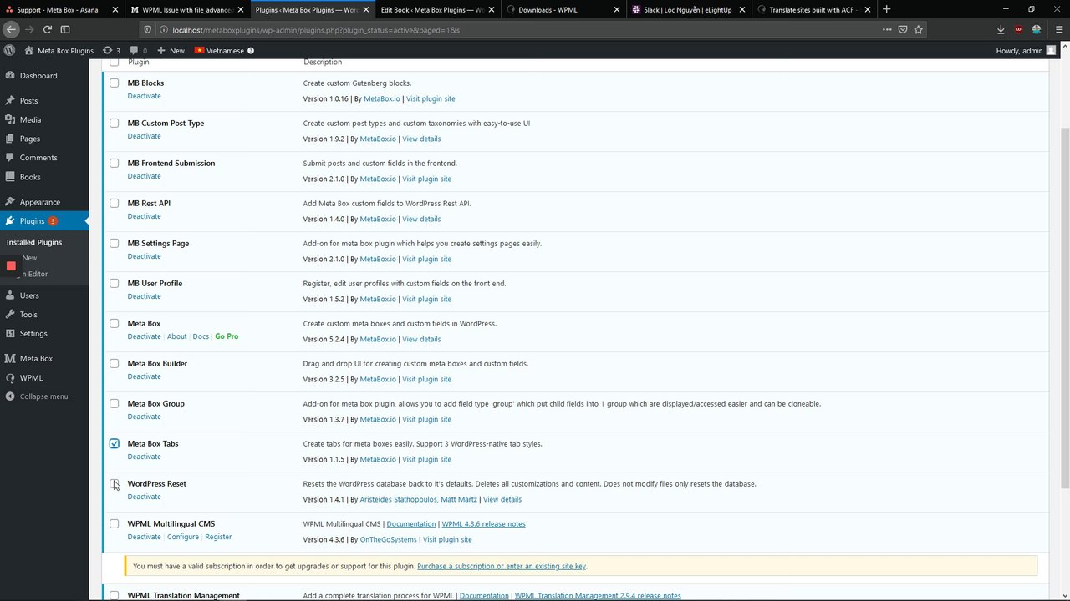The image size is (1070, 601).
Task: Check the Meta Box Builder checkbox
Action: pyautogui.click(x=115, y=363)
